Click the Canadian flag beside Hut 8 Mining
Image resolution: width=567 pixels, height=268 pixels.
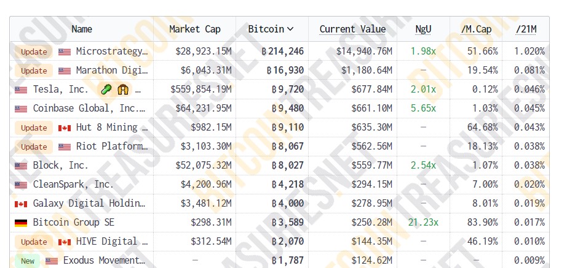click(x=65, y=128)
